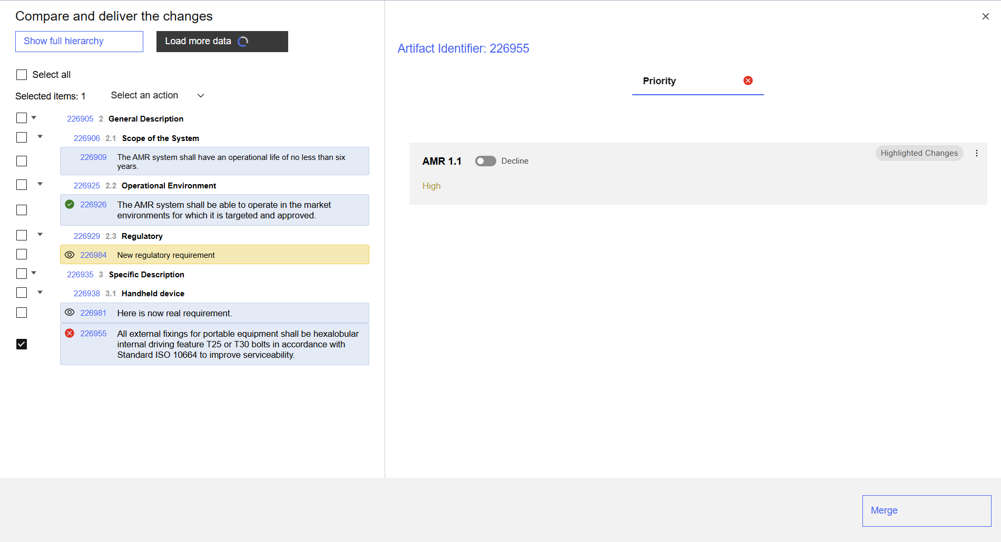Image resolution: width=1001 pixels, height=542 pixels.
Task: Click the Merge button
Action: click(x=926, y=510)
